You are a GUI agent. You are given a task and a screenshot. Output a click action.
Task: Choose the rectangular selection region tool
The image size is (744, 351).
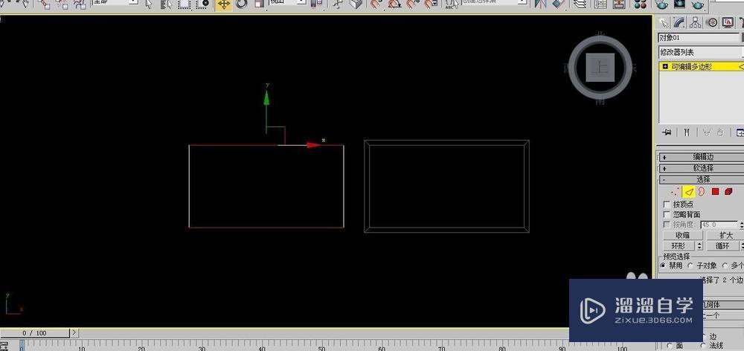point(185,4)
